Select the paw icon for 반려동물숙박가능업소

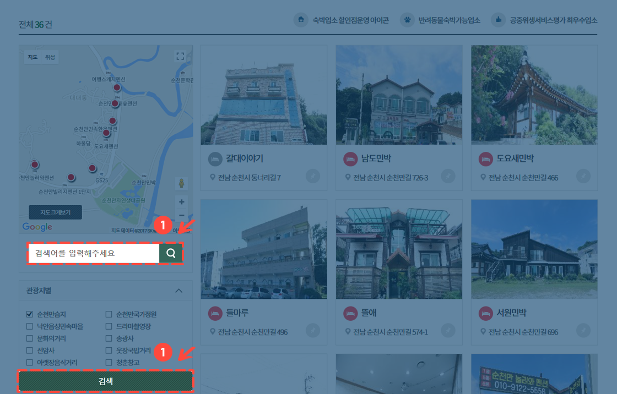tap(407, 19)
